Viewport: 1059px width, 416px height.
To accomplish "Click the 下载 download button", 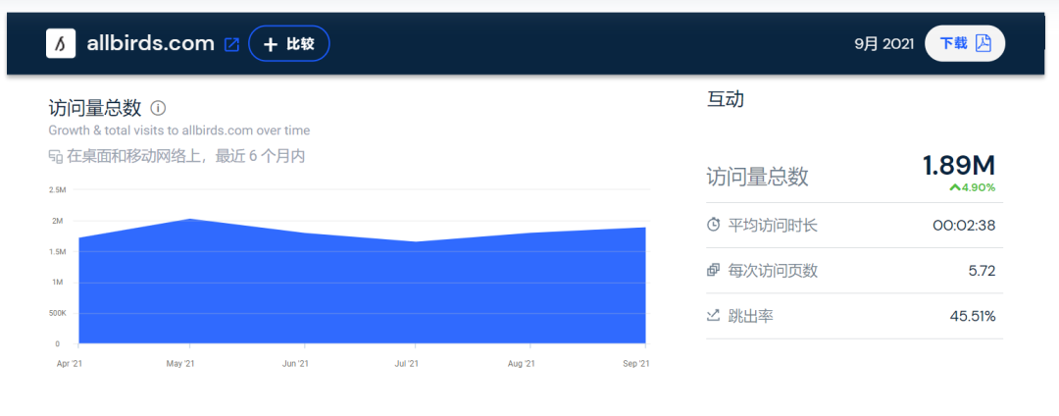I will (x=965, y=44).
